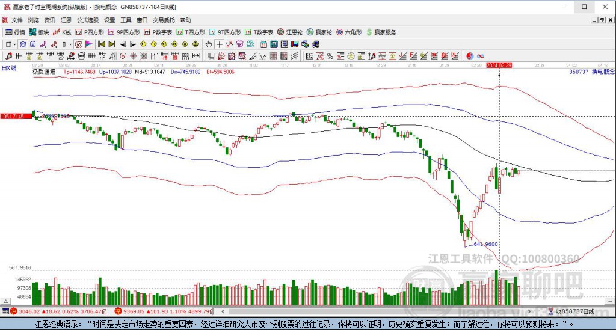Open the 资讯 menu

tap(50, 20)
